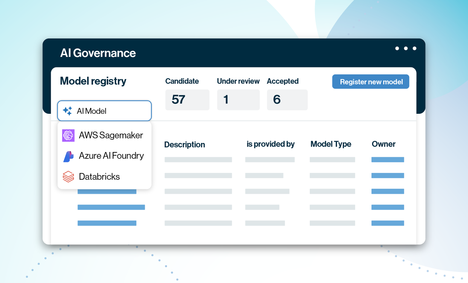Expand the AI Model dropdown field

coord(104,111)
